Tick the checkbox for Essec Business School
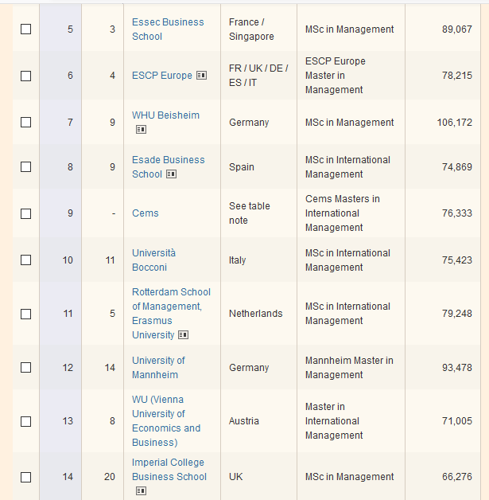Screen dimensions: 489x500 pos(25,29)
